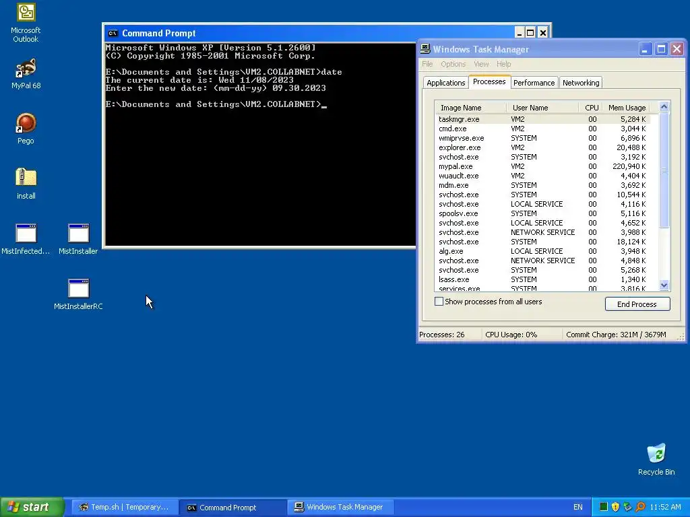690x517 pixels.
Task: Switch to the Networking tab
Action: pyautogui.click(x=581, y=83)
